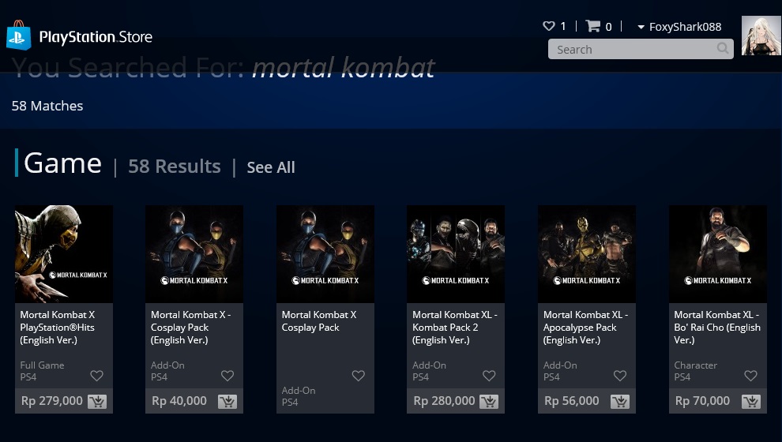Click the See All link
The width and height of the screenshot is (782, 442).
pos(271,167)
